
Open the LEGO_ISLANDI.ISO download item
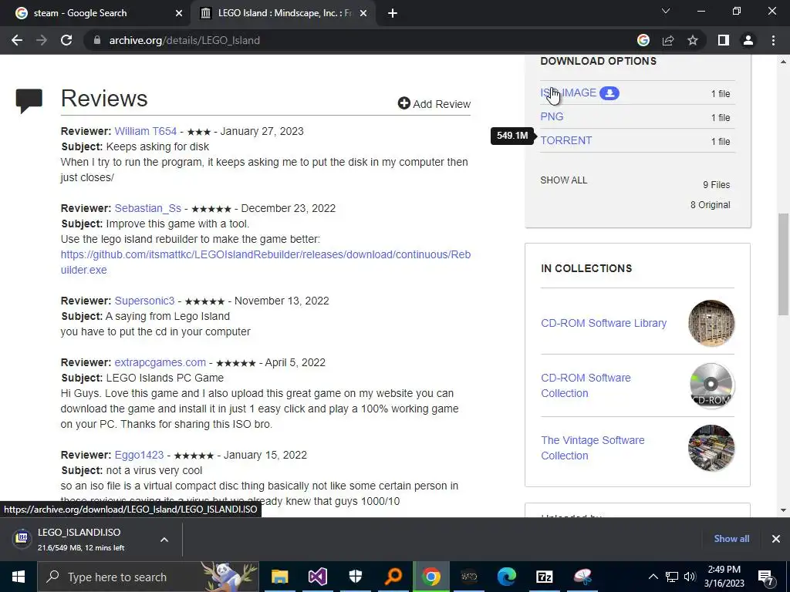pyautogui.click(x=80, y=539)
